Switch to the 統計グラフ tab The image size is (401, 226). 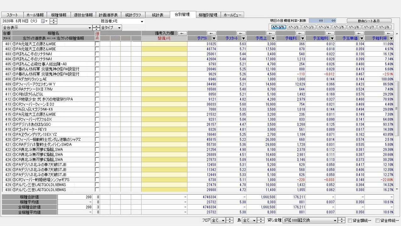pyautogui.click(x=133, y=15)
